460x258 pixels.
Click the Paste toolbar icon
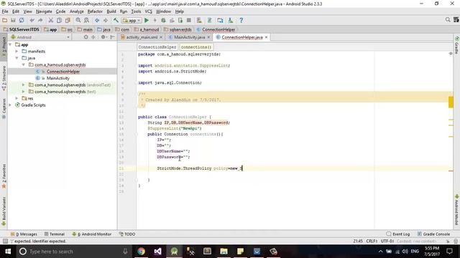[68, 20]
